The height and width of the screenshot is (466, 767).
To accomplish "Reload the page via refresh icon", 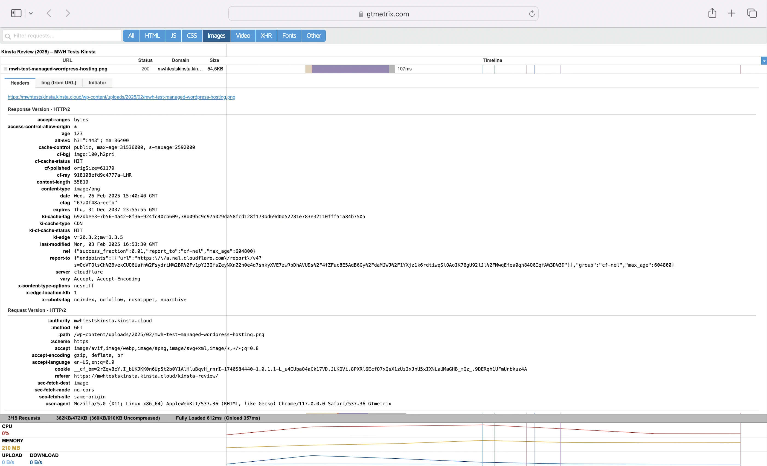I will pos(532,14).
